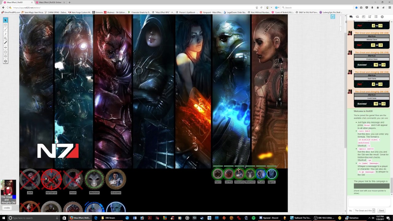
Task: Click the N7 logo graphic
Action: coord(58,151)
